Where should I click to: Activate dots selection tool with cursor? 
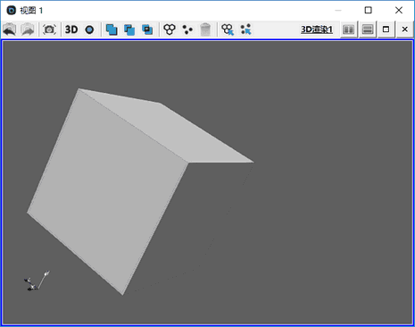tap(246, 29)
